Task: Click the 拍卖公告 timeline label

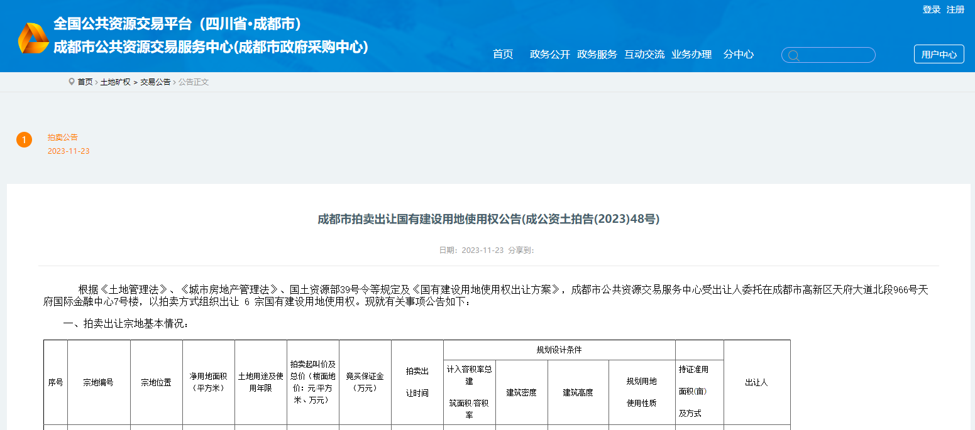Action: pos(63,137)
